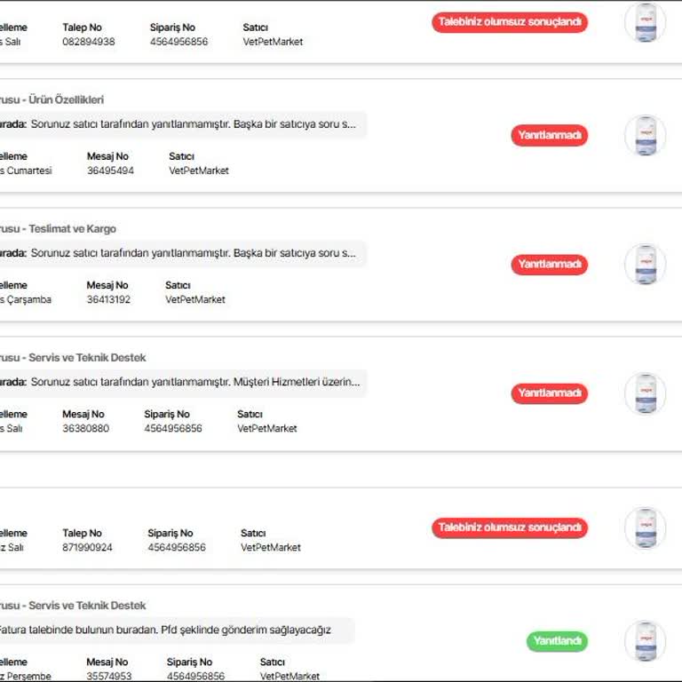Click product image beside message 36495494
This screenshot has height=682, width=682.
645,136
